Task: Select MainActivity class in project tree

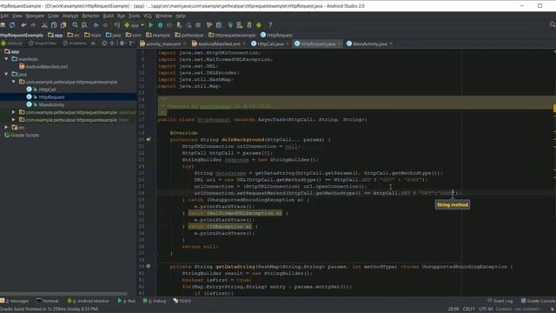Action: (x=51, y=104)
